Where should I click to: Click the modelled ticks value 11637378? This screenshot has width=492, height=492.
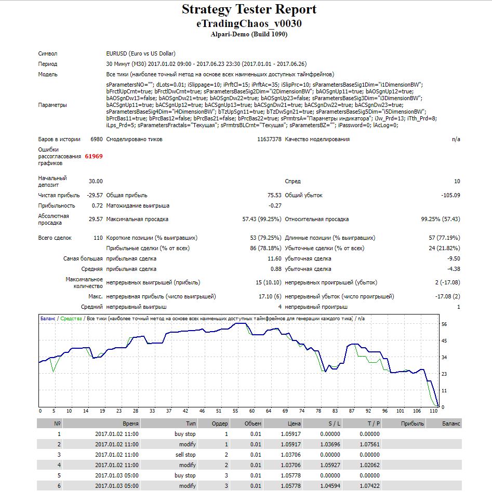(269, 139)
